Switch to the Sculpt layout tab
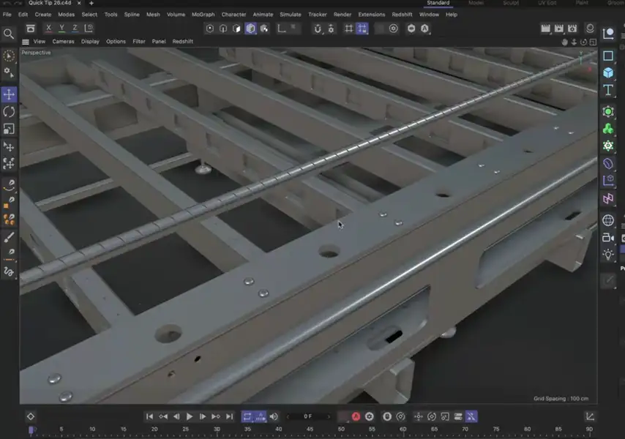The height and width of the screenshot is (439, 625). click(x=510, y=3)
